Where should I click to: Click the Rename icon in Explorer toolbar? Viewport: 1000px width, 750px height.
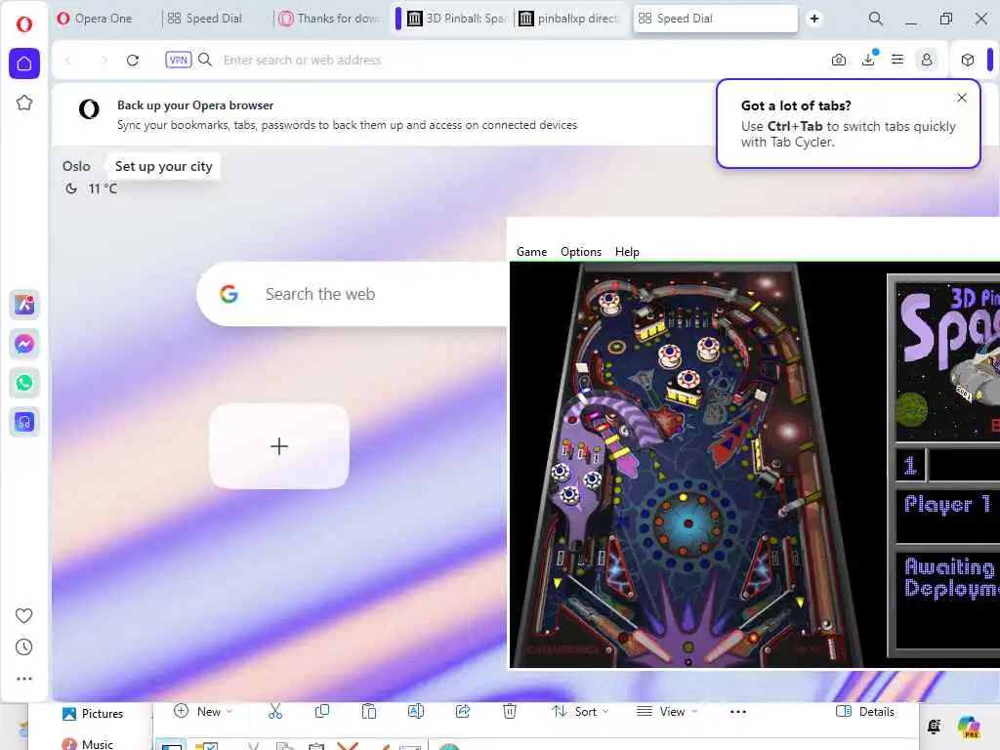(416, 712)
